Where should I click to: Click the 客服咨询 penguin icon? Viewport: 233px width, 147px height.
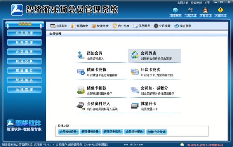click(x=205, y=10)
